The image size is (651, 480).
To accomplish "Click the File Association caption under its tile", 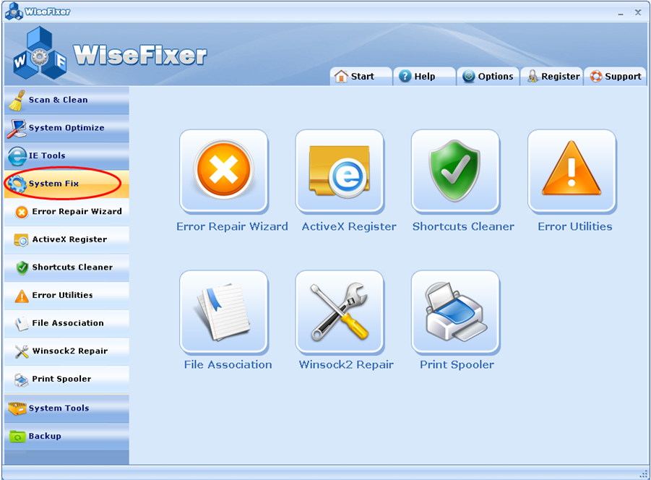I will coord(228,364).
